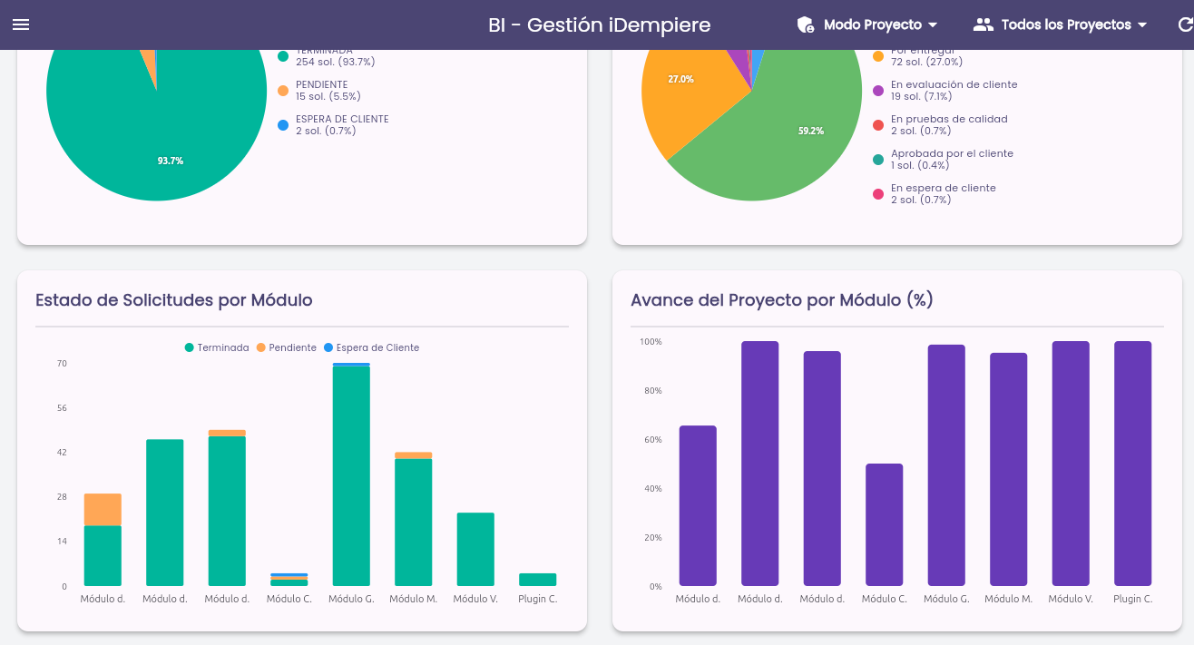
Task: Toggle the Espera de Cliente legend series
Action: (372, 347)
